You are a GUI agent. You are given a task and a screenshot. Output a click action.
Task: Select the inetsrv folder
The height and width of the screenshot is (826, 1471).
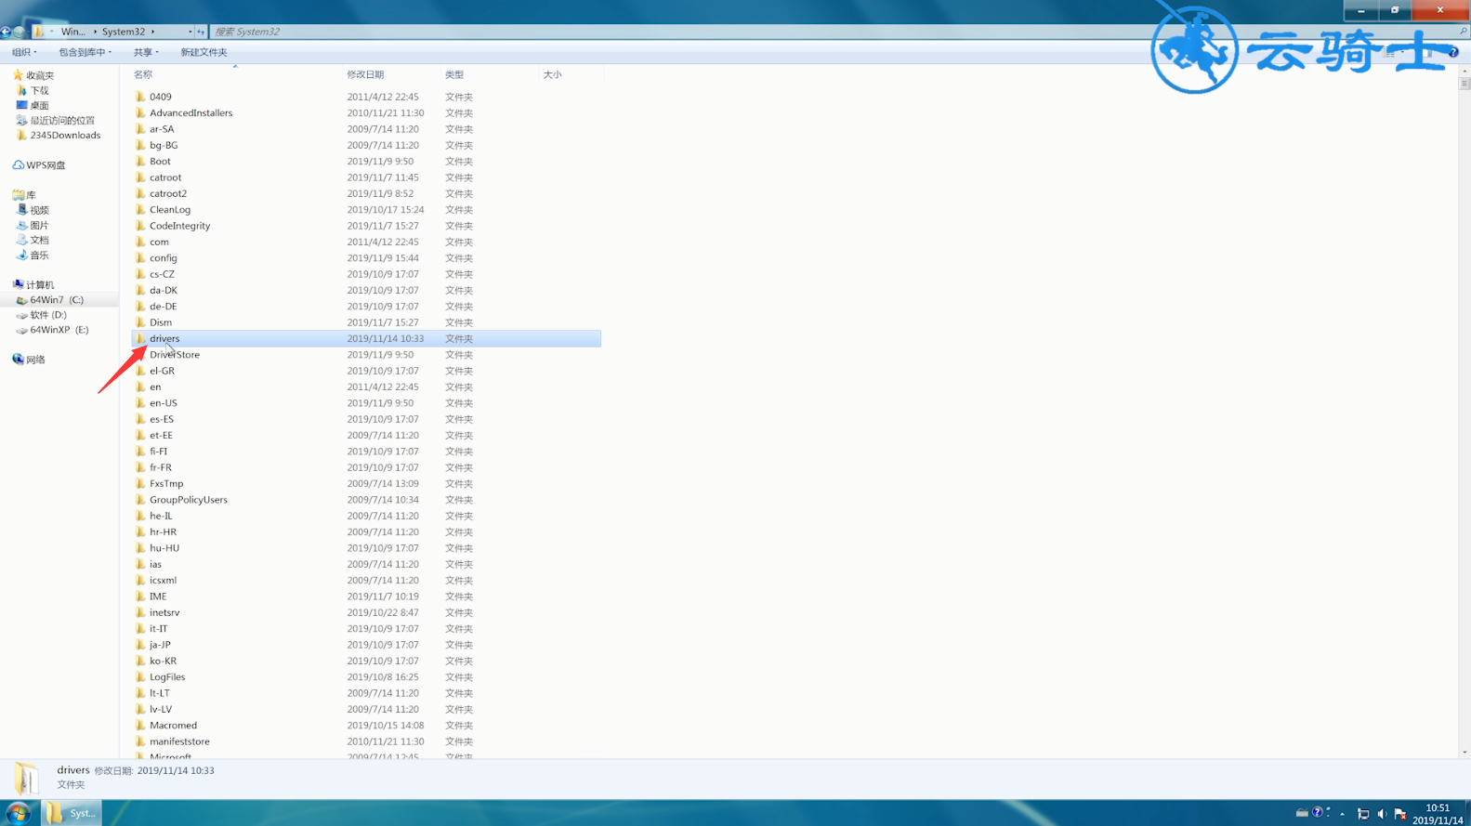point(164,612)
